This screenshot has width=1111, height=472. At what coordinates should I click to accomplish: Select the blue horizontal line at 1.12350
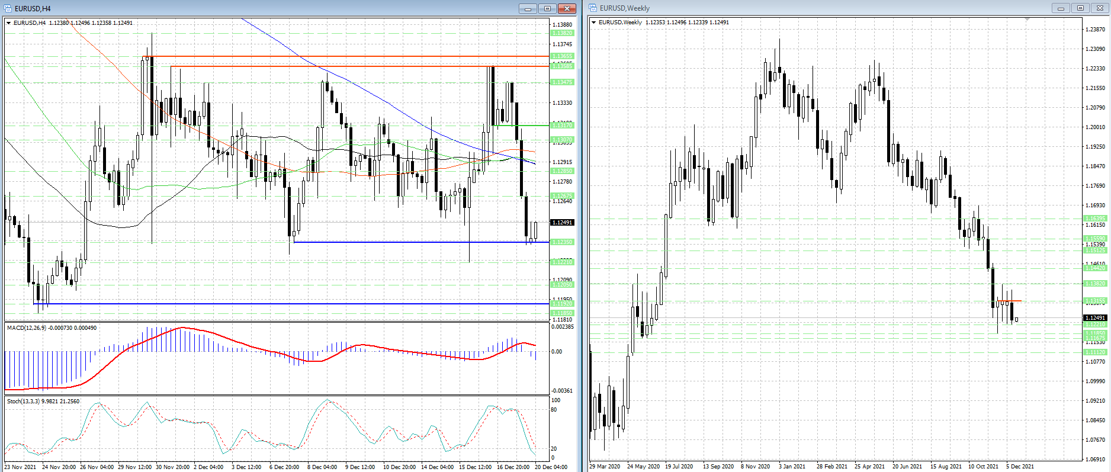point(415,242)
